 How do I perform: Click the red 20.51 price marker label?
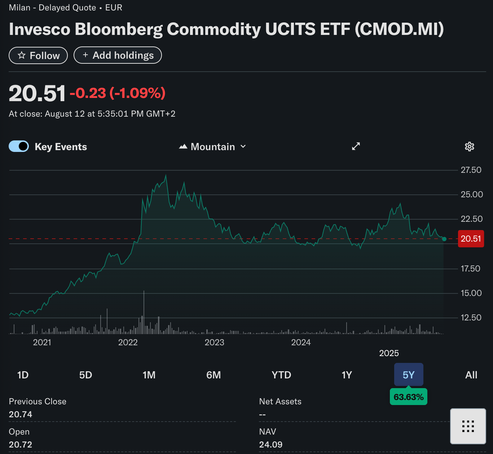tap(471, 239)
